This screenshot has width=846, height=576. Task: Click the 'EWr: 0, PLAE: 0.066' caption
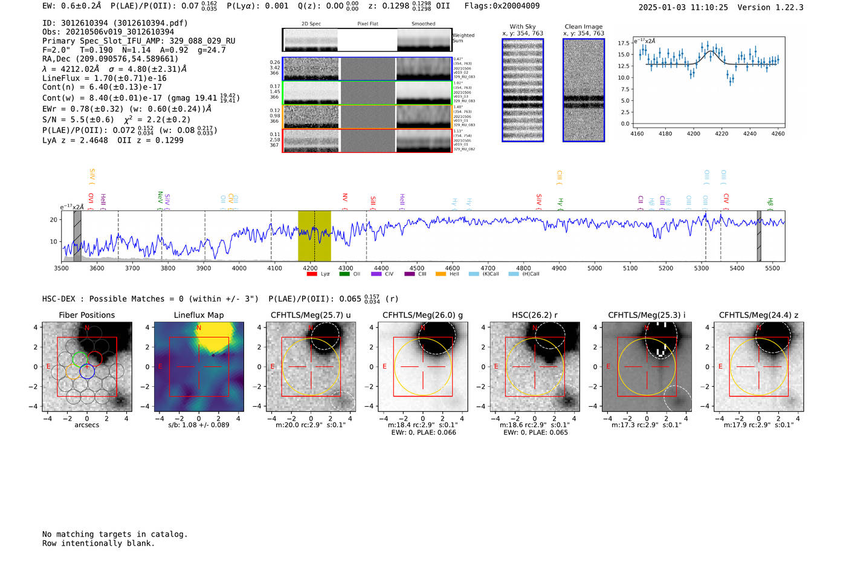424,433
